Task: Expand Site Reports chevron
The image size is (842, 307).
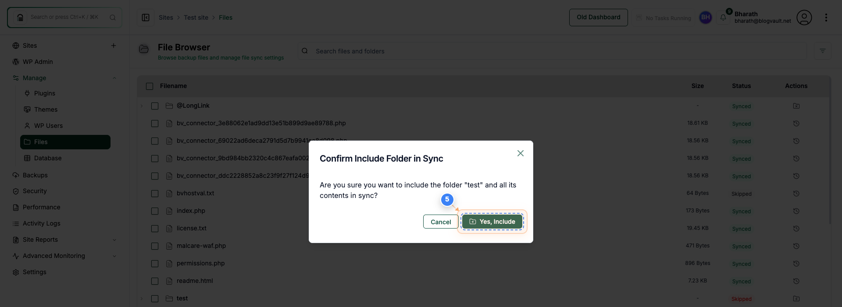Action: pos(114,240)
